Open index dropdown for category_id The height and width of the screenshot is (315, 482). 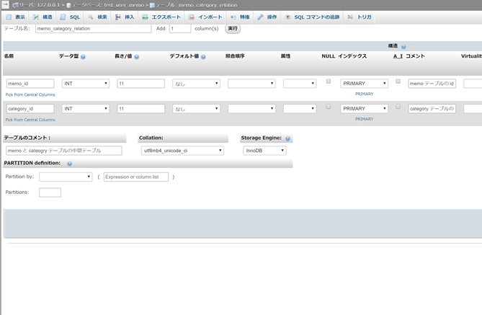[364, 109]
